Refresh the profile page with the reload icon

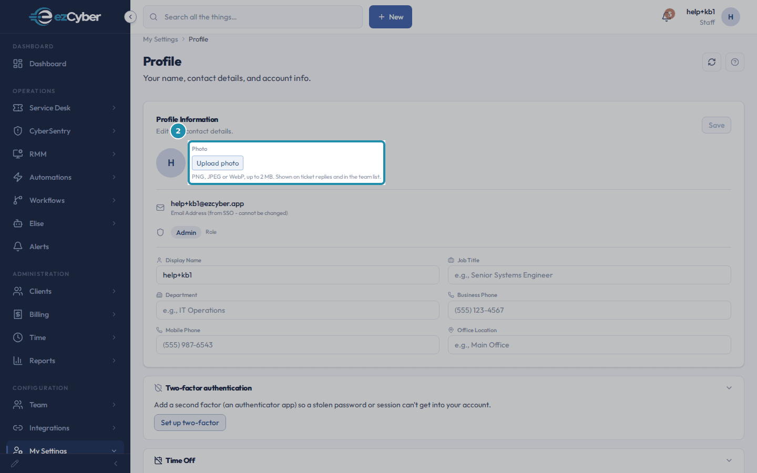click(712, 62)
